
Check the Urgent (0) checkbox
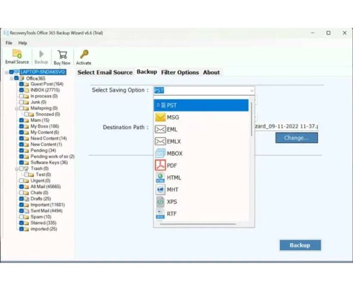[22, 181]
